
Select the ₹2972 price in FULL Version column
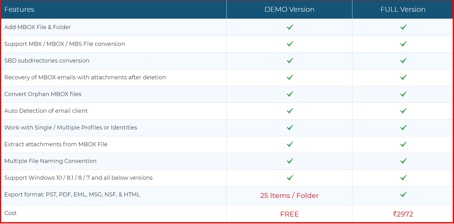[x=403, y=214]
